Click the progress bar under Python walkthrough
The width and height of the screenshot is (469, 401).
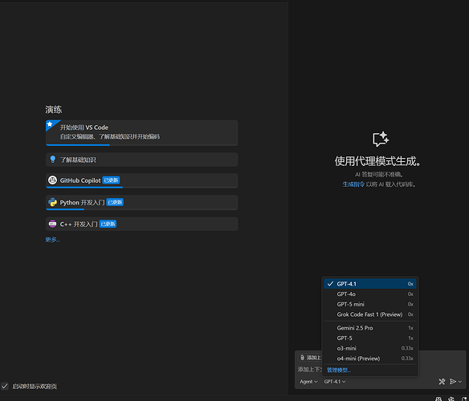[x=142, y=209]
